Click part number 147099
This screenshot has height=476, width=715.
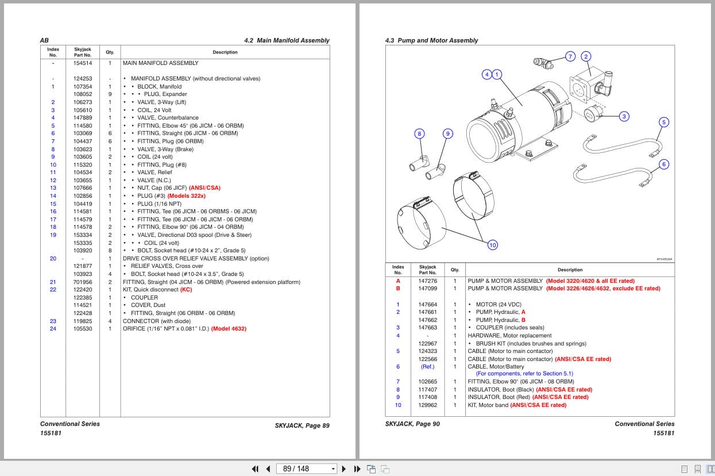(x=428, y=289)
